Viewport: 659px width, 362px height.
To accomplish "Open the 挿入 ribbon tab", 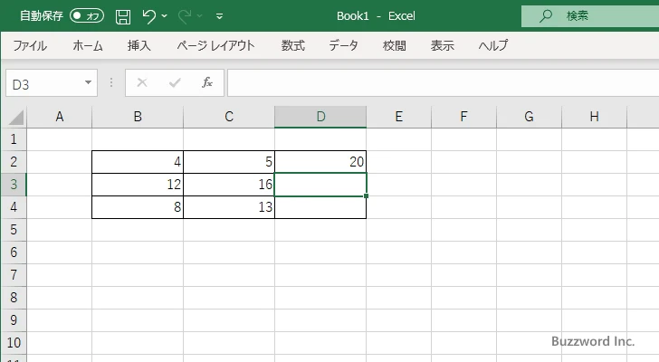I will [138, 45].
